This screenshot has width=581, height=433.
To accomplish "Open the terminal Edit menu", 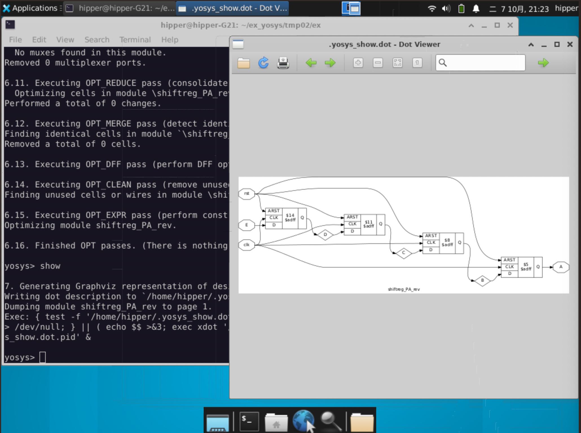I will click(39, 40).
